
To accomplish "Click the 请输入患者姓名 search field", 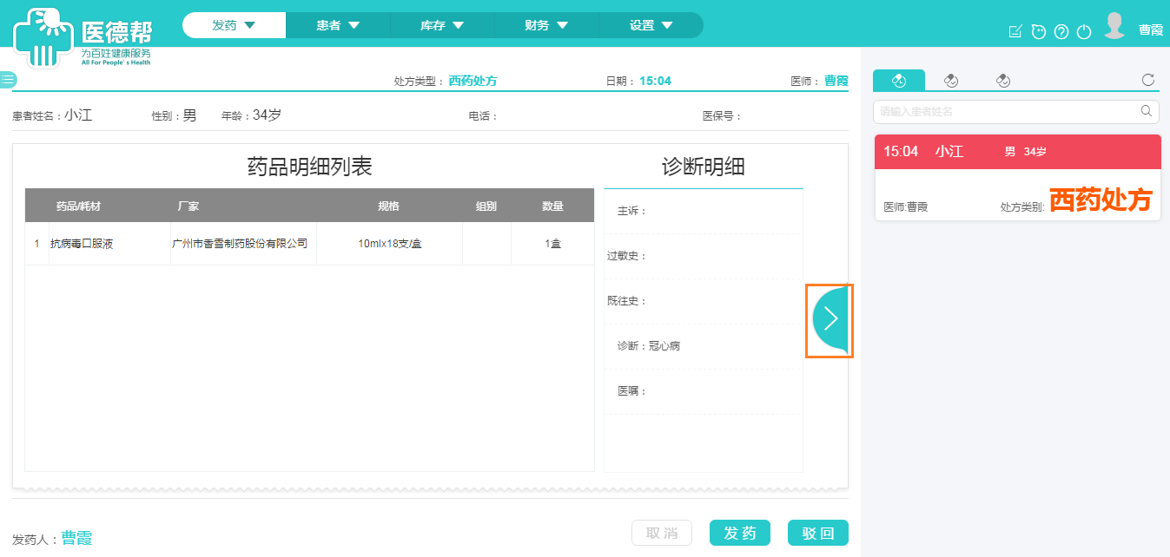I will (x=1016, y=111).
